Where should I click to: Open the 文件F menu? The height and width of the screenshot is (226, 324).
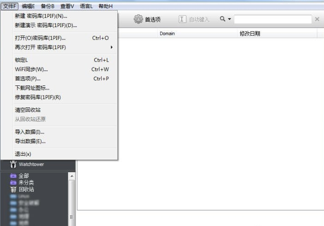pos(10,6)
